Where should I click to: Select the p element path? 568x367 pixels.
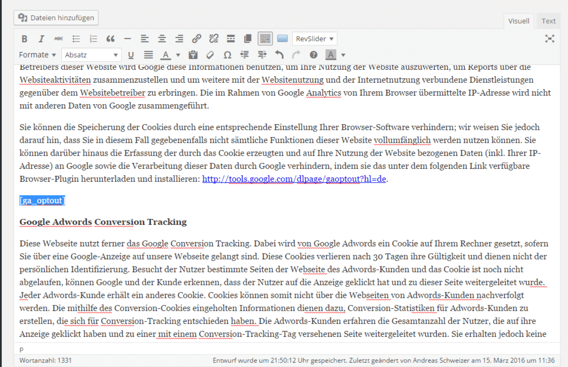(x=22, y=349)
